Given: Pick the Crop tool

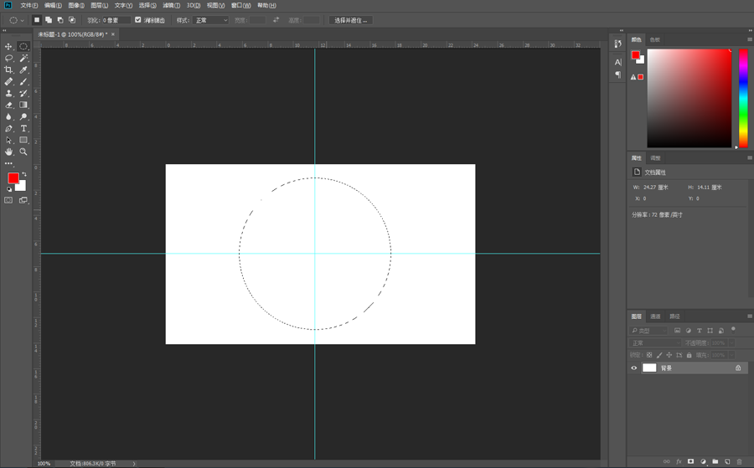Looking at the screenshot, I should [8, 69].
